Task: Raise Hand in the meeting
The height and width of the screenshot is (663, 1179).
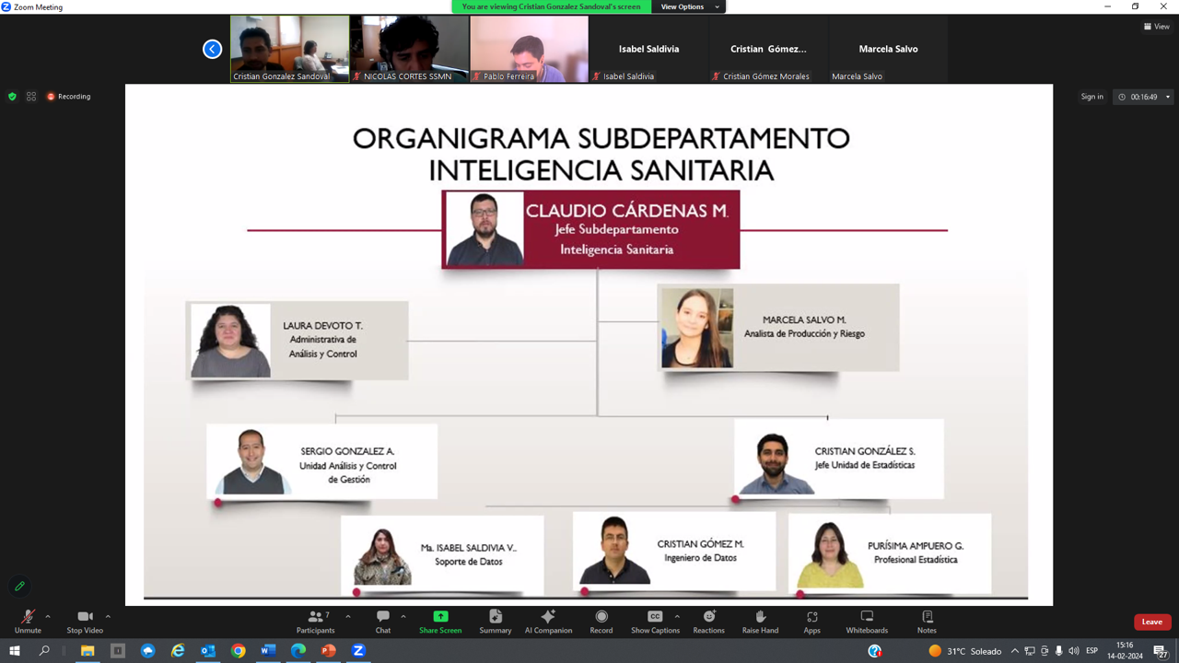Action: [760, 622]
